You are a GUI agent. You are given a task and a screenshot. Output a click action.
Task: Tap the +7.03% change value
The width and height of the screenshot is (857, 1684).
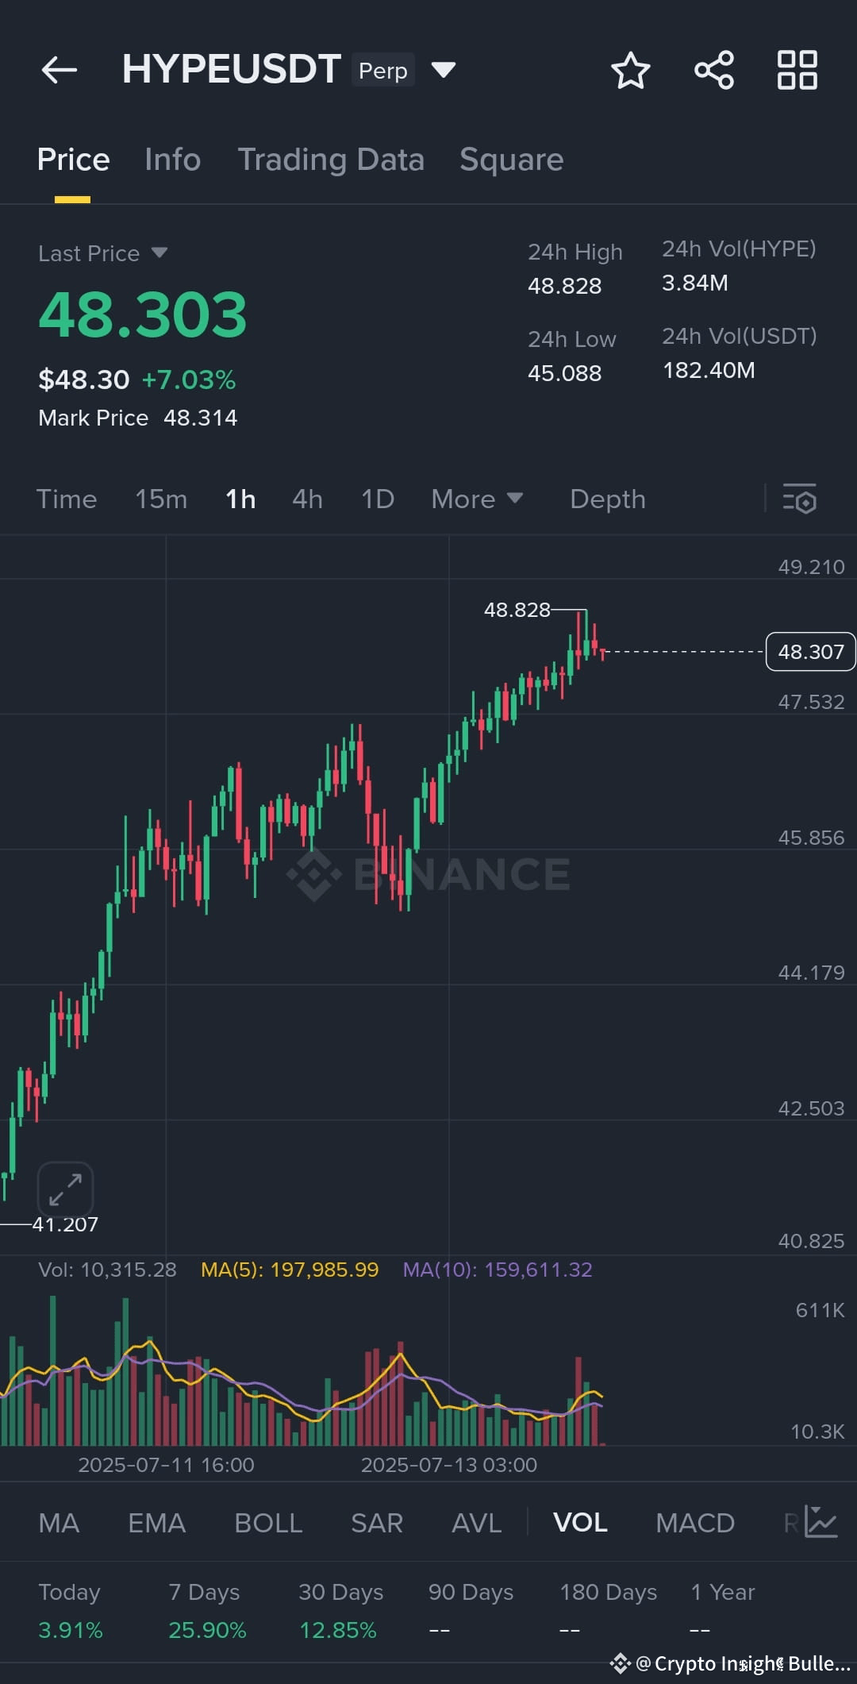[188, 380]
